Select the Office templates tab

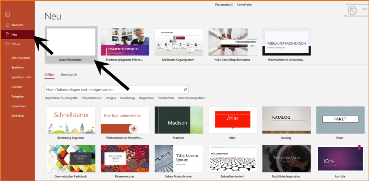[x=50, y=75]
